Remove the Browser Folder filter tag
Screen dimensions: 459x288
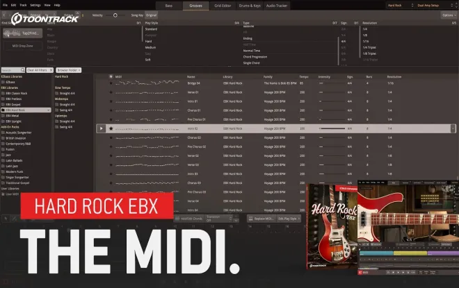tap(79, 70)
